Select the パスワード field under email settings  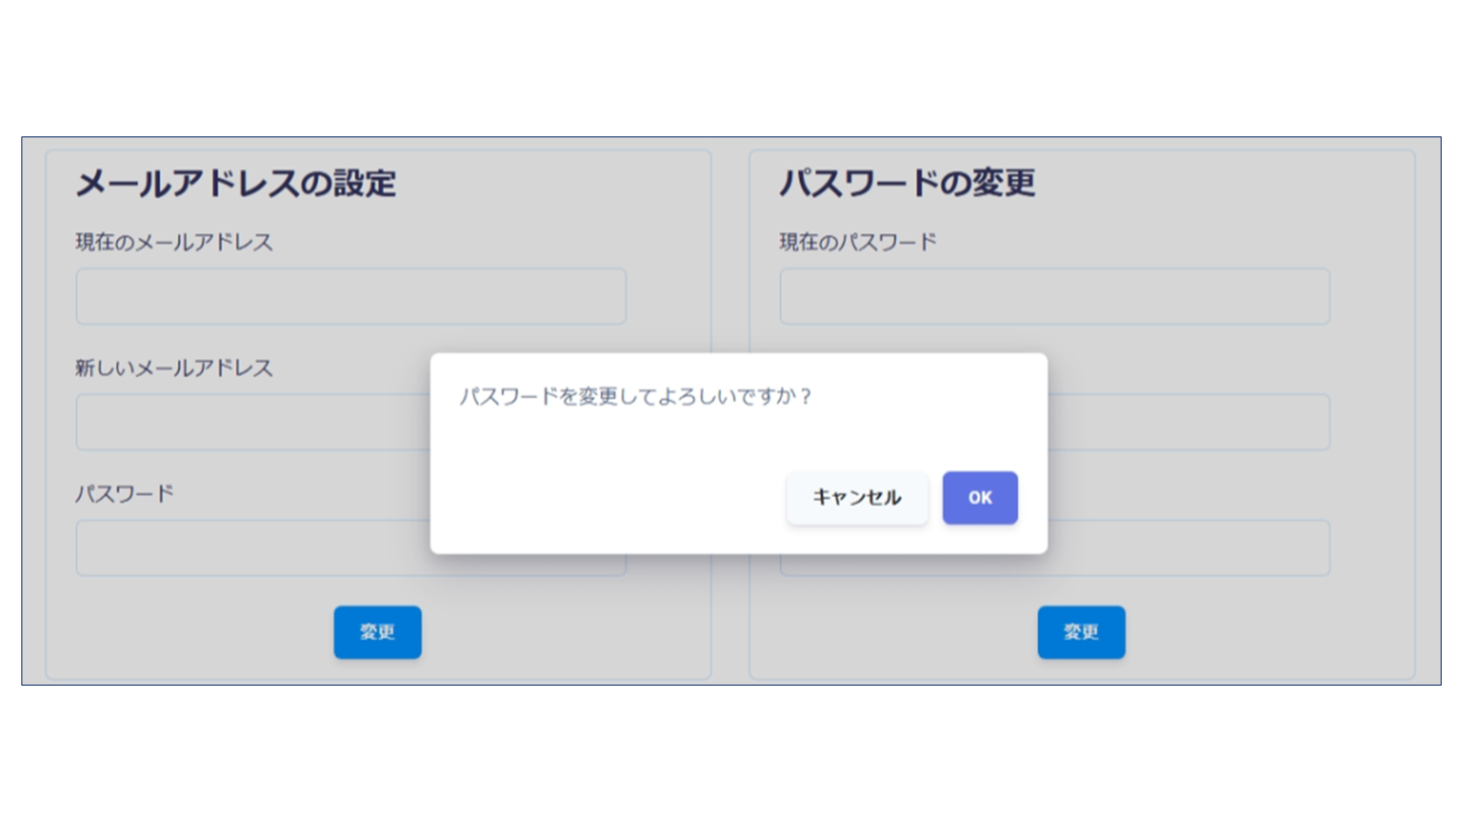tap(247, 548)
